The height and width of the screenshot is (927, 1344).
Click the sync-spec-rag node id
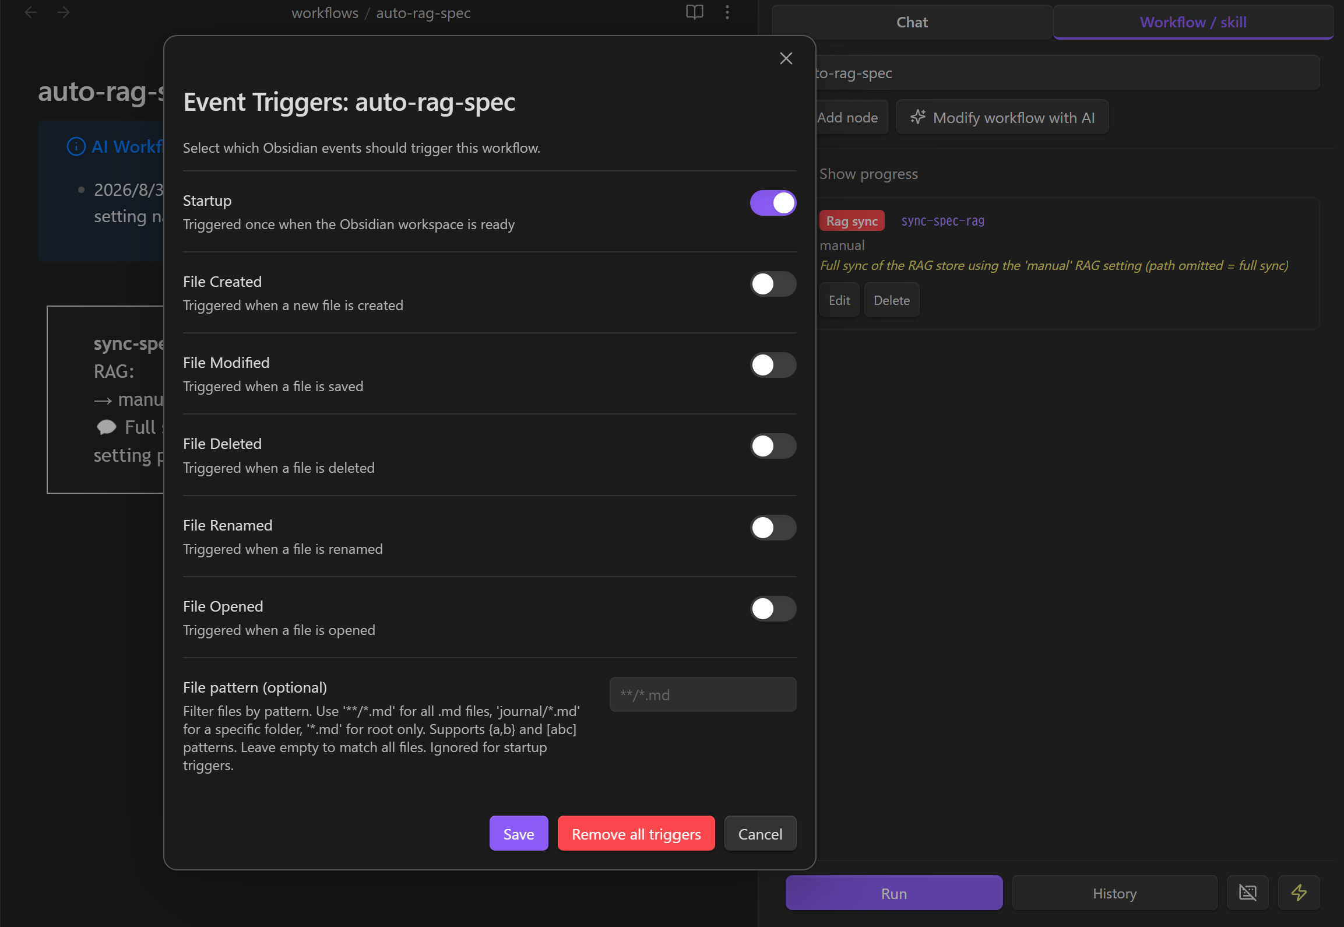click(942, 221)
